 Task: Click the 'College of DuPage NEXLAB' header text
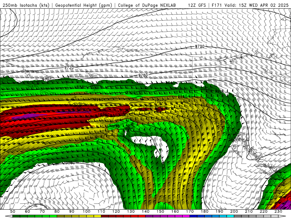pos(147,5)
